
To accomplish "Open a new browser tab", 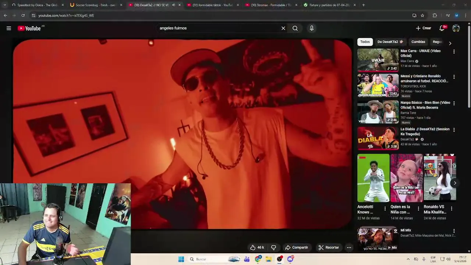I will coord(364,5).
